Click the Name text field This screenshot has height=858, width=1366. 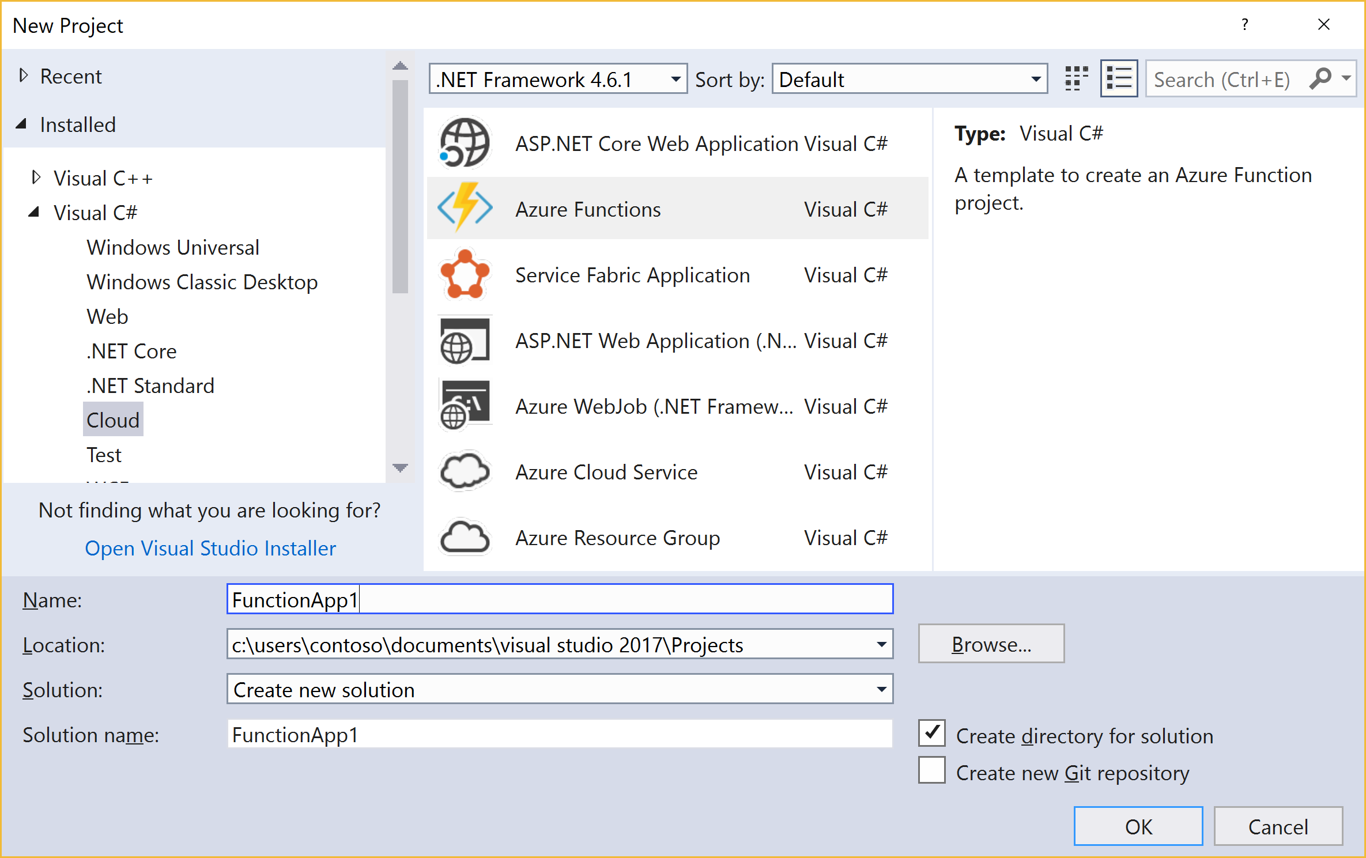click(559, 599)
